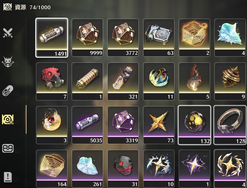The image size is (247, 188).
Task: Choose the gold polyhedron item counting 3772
Action: point(123,38)
